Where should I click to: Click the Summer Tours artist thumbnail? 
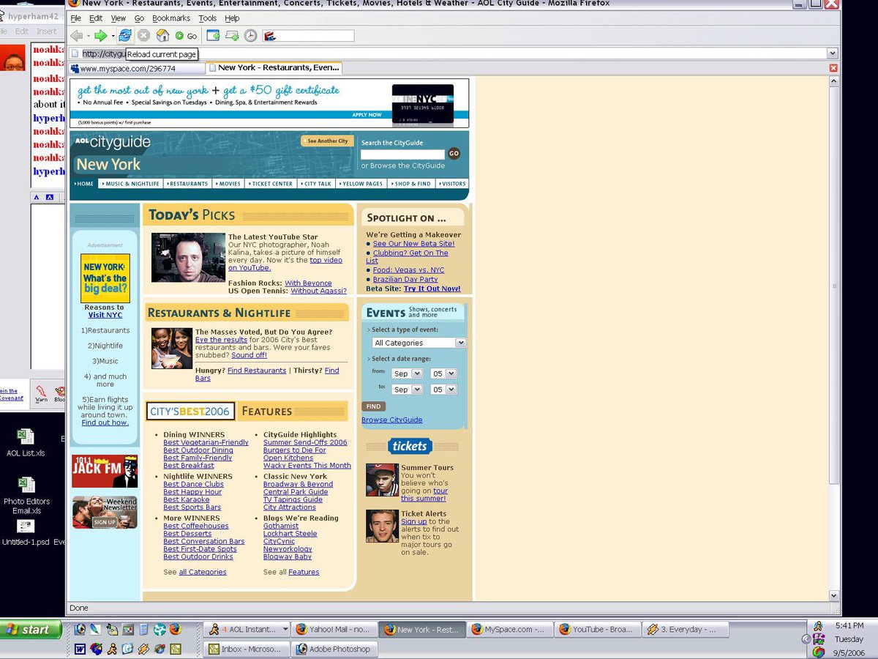pos(382,480)
